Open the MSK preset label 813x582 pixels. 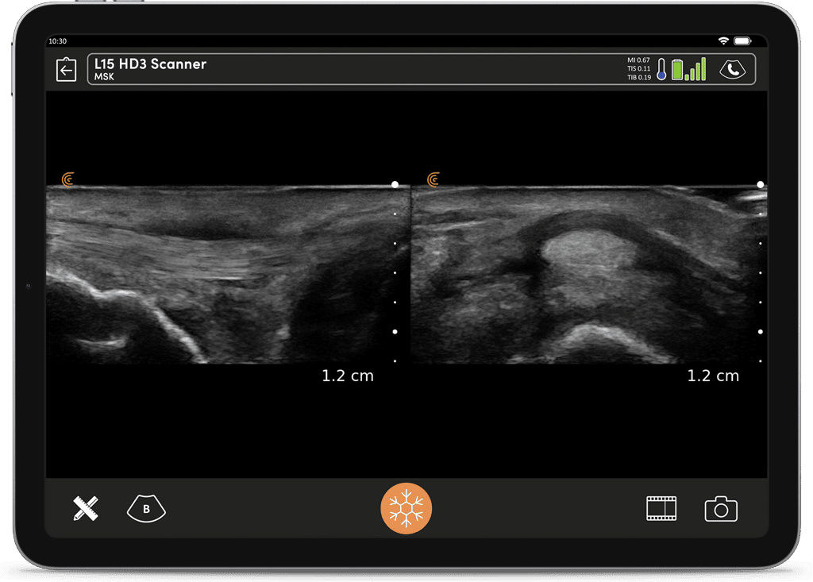click(105, 78)
